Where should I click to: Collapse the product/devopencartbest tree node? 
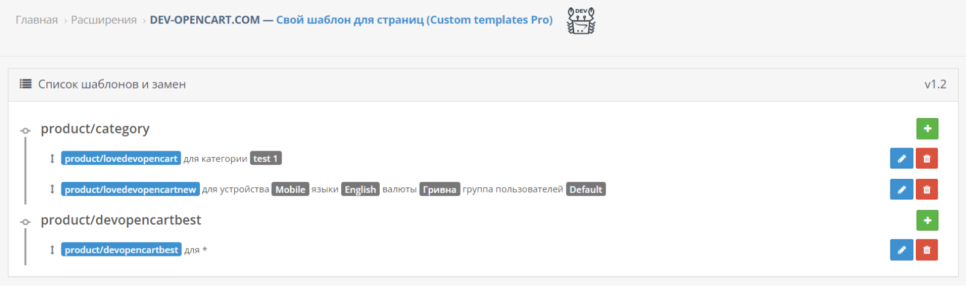pos(25,222)
